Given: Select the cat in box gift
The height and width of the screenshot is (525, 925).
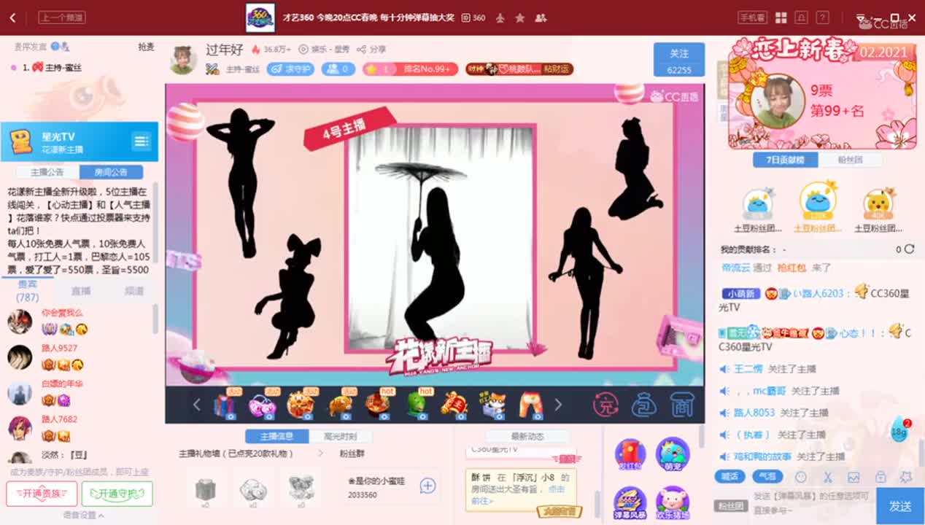Looking at the screenshot, I should (494, 405).
